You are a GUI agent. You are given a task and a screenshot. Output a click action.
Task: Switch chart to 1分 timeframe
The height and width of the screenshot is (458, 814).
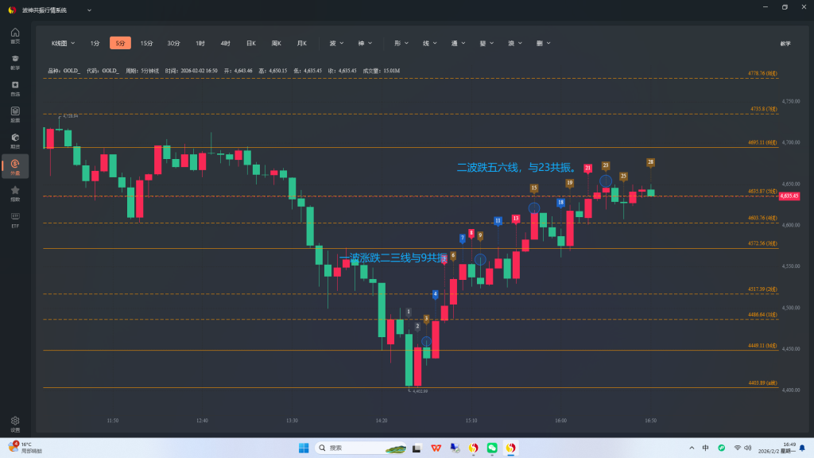[x=95, y=43]
